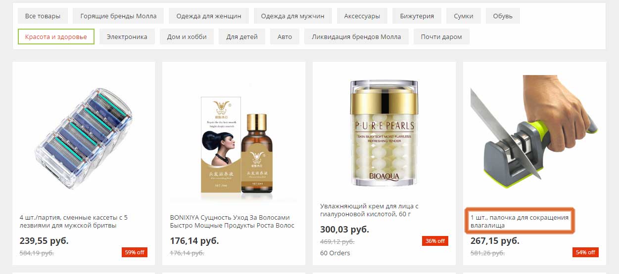Viewport: 619px width, 274px height.
Task: Select Дом и хобби category
Action: [187, 37]
